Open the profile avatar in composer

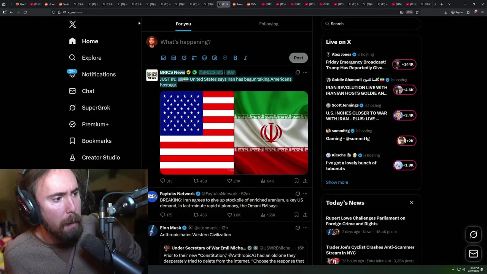(152, 42)
